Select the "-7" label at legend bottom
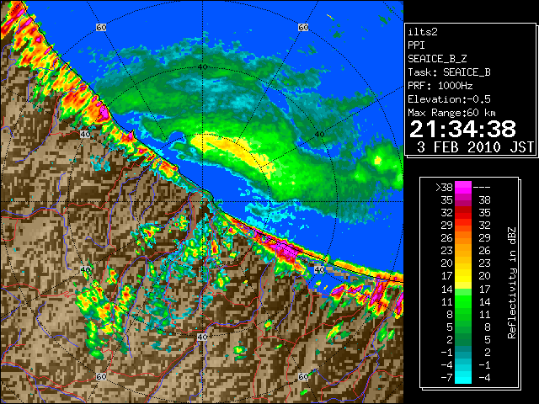Screen dimensions: 539x404 (x=446, y=378)
